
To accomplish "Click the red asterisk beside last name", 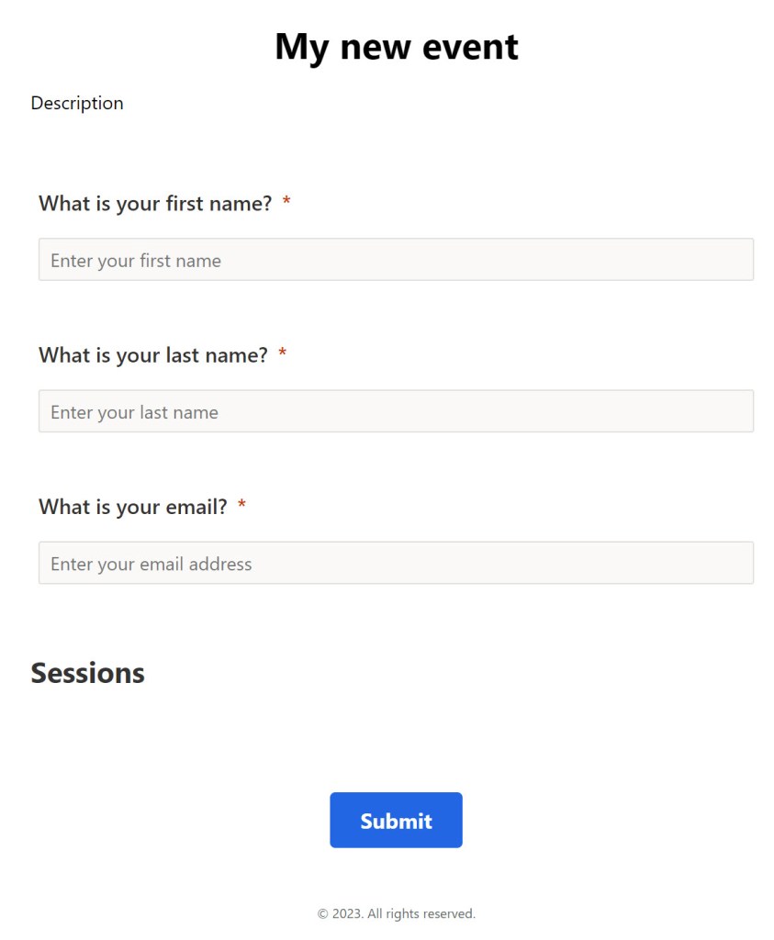I will 282,353.
